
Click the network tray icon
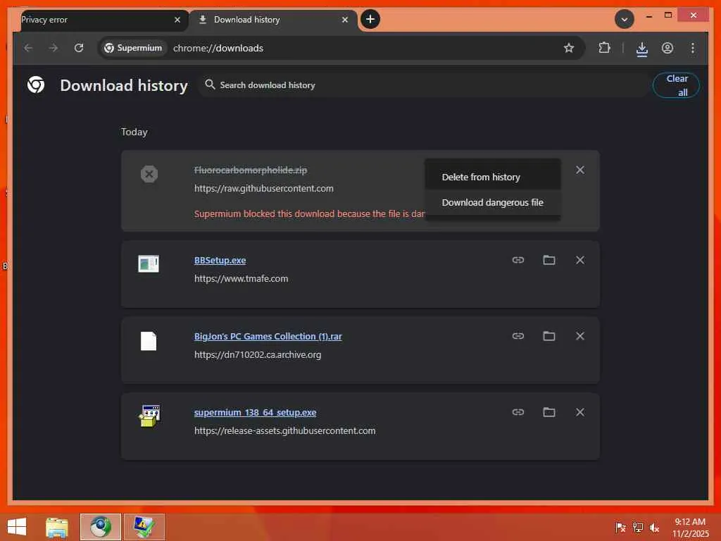pyautogui.click(x=637, y=527)
